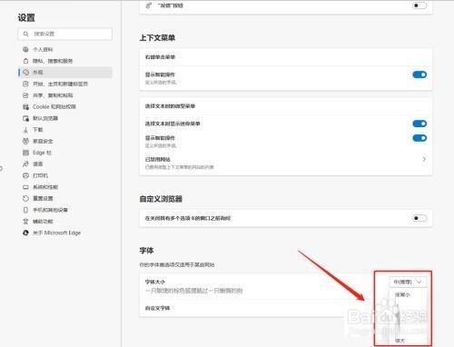
Task: Choose 很大 in font size list
Action: coord(400,341)
